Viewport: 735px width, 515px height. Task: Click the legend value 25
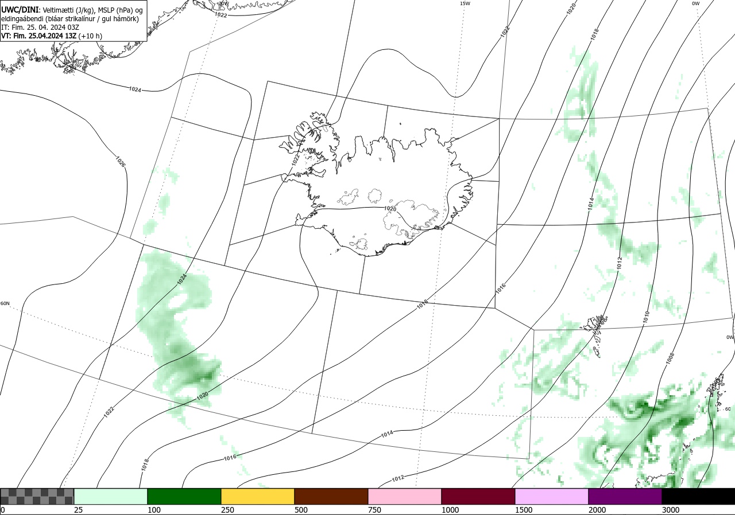point(79,510)
